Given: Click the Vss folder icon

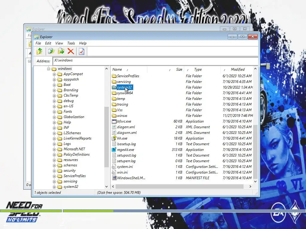Looking at the screenshot, I should (x=114, y=110).
